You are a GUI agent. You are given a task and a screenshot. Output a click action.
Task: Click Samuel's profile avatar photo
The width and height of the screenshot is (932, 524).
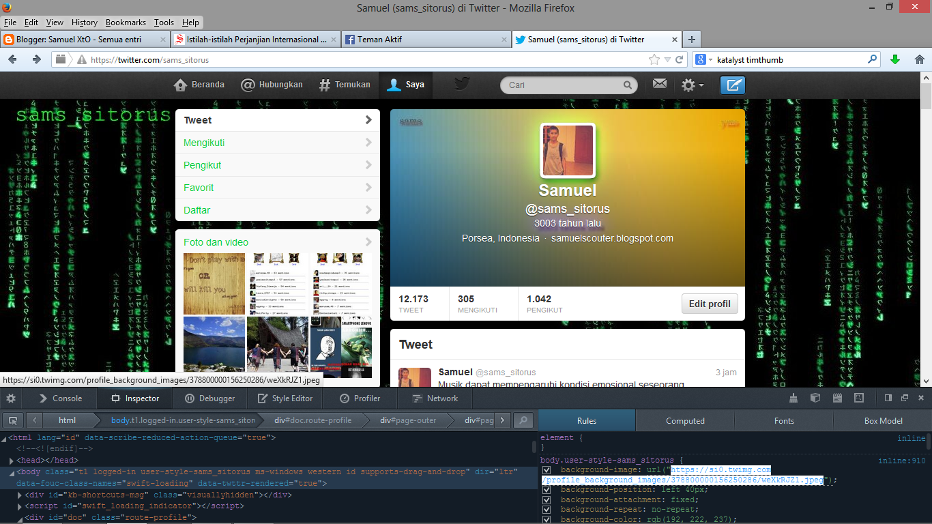(568, 150)
